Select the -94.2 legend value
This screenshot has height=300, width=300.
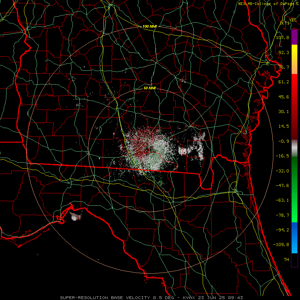(x=282, y=230)
